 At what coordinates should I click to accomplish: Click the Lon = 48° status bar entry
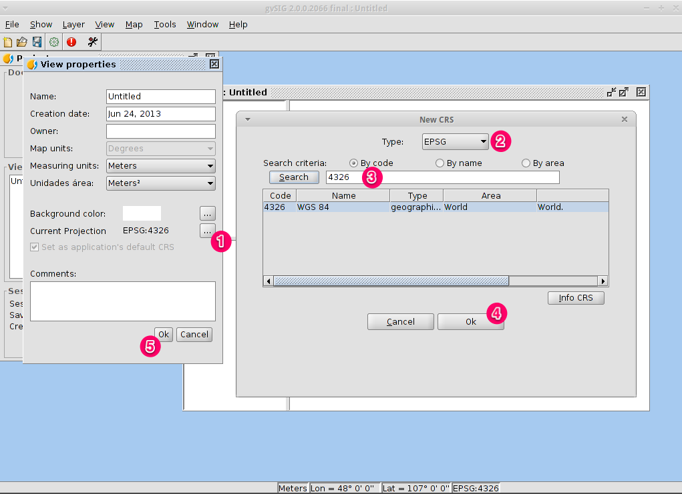(345, 489)
